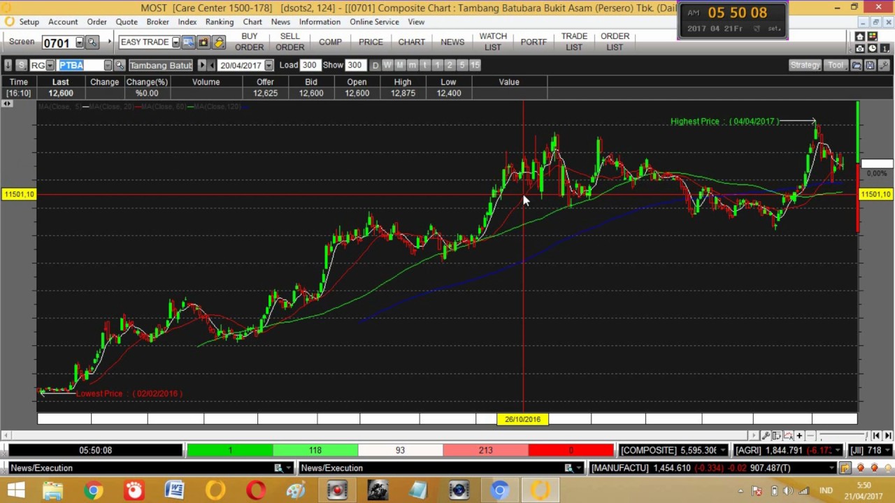The width and height of the screenshot is (895, 503).
Task: Open the date 20/04/2017 dropdown
Action: [x=268, y=65]
